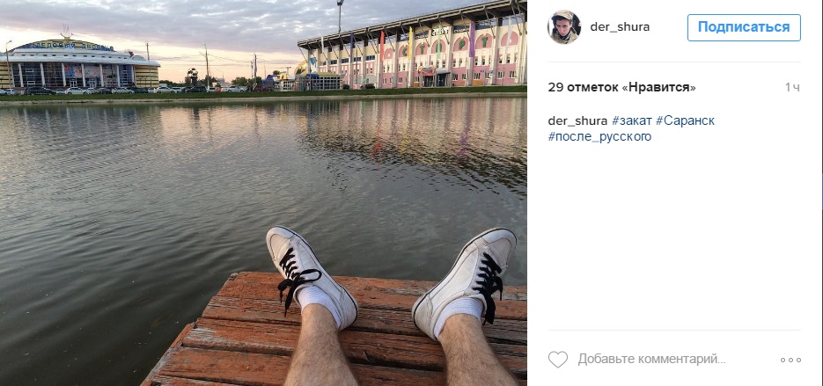The width and height of the screenshot is (823, 386).
Task: Open the three-dots more options menu
Action: coord(790,360)
